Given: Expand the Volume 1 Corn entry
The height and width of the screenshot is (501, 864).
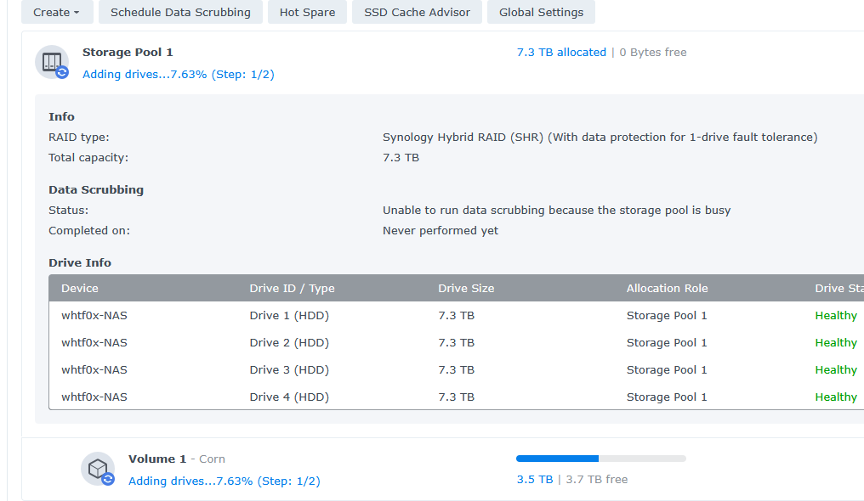Looking at the screenshot, I should 177,459.
